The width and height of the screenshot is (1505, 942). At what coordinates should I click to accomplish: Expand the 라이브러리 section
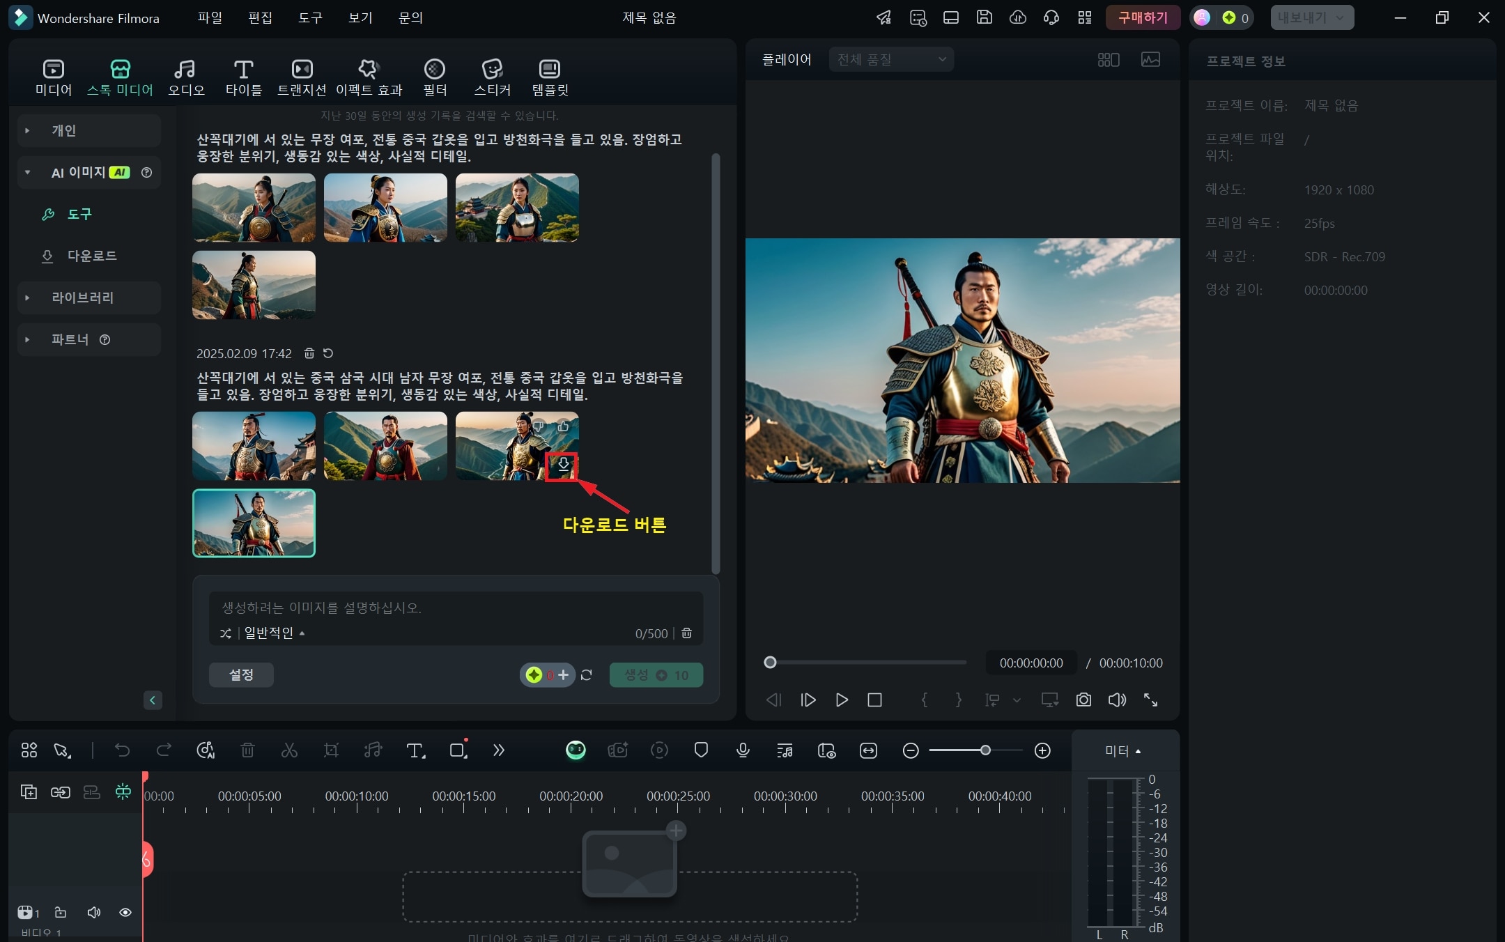coord(89,298)
